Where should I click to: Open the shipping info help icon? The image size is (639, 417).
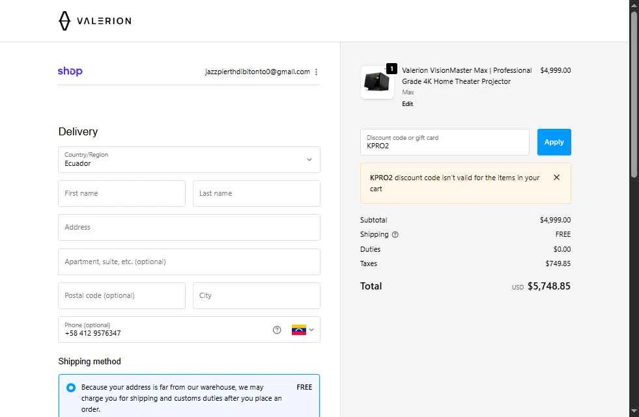[395, 235]
